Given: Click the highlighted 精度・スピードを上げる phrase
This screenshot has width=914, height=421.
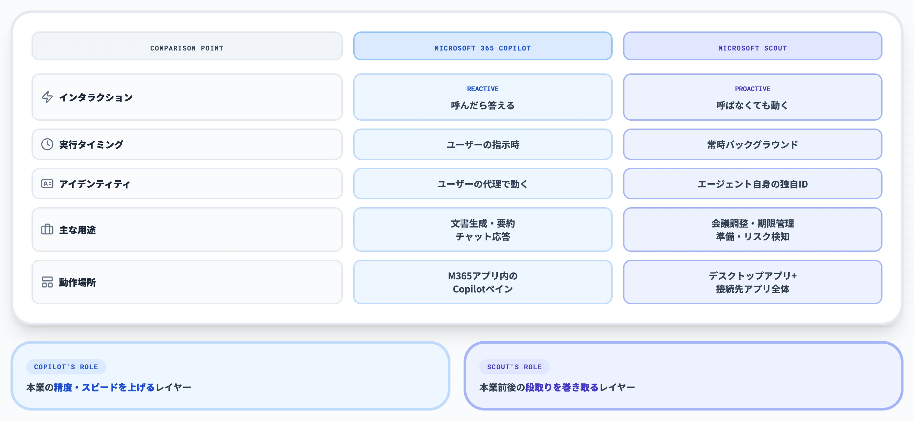Looking at the screenshot, I should pos(104,387).
